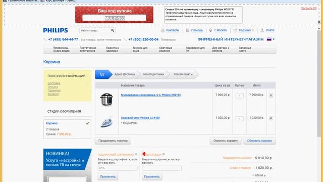Screen dimensions: 323x182
Task: Click the Philips logo
Action: pos(56,30)
